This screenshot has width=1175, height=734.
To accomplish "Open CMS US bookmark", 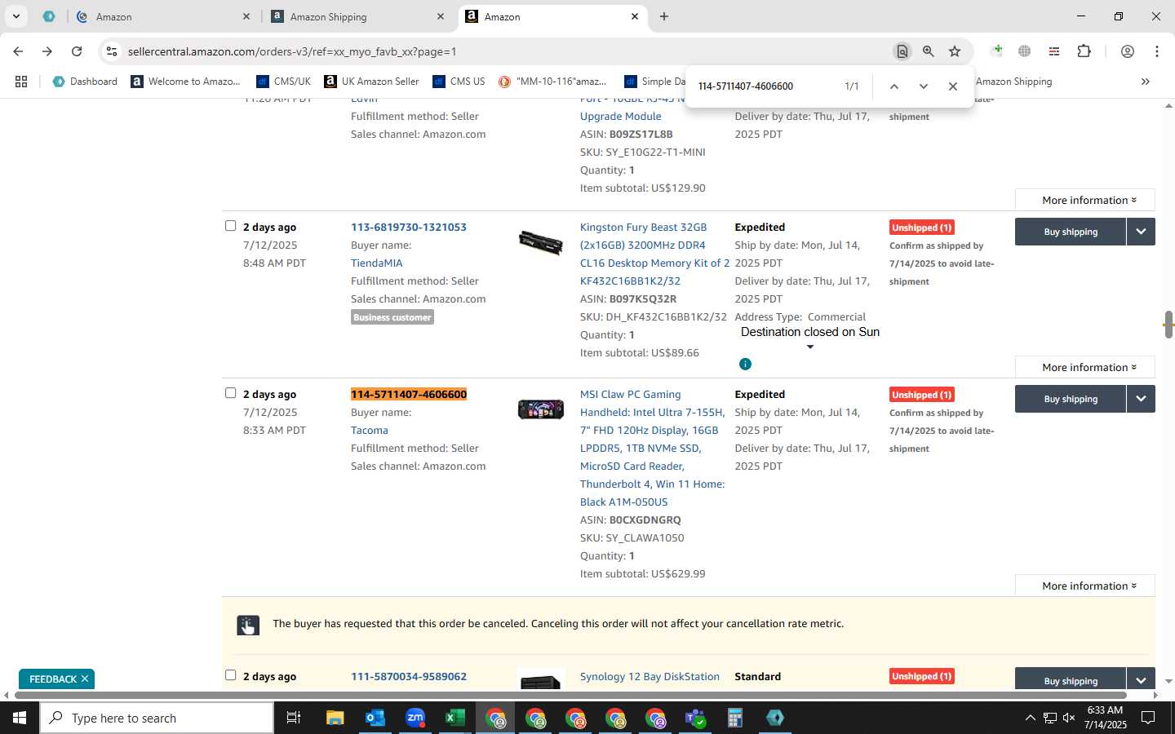I will (x=459, y=82).
